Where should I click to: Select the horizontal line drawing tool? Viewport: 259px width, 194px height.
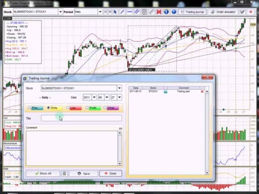point(129,12)
